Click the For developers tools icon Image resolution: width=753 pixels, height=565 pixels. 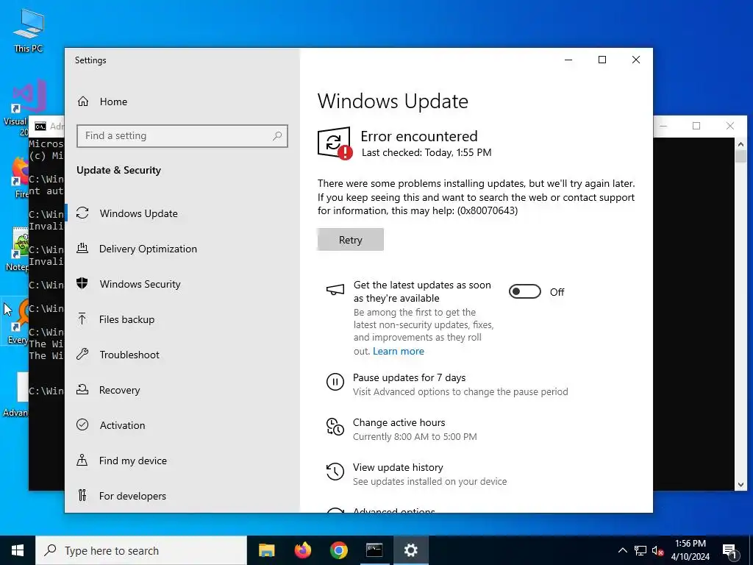click(x=82, y=495)
